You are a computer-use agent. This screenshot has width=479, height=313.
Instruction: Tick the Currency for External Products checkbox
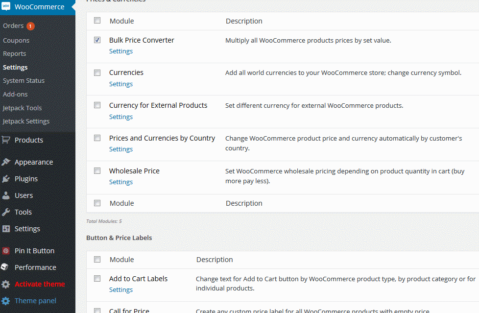[97, 105]
